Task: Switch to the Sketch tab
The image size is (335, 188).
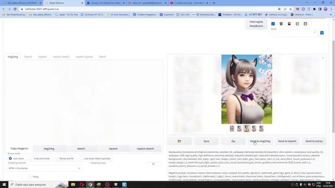Action: 28,57
